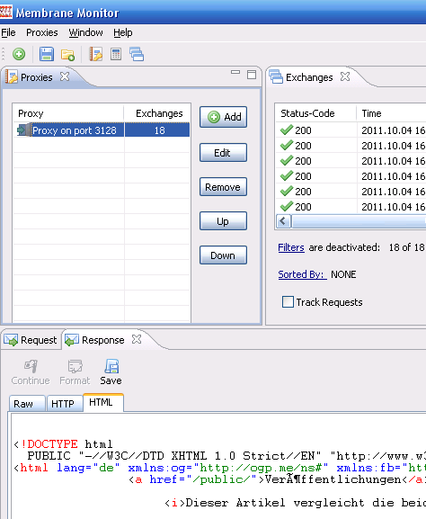This screenshot has height=519, width=426.
Task: Click the Proxies tab icon
Action: 12,76
